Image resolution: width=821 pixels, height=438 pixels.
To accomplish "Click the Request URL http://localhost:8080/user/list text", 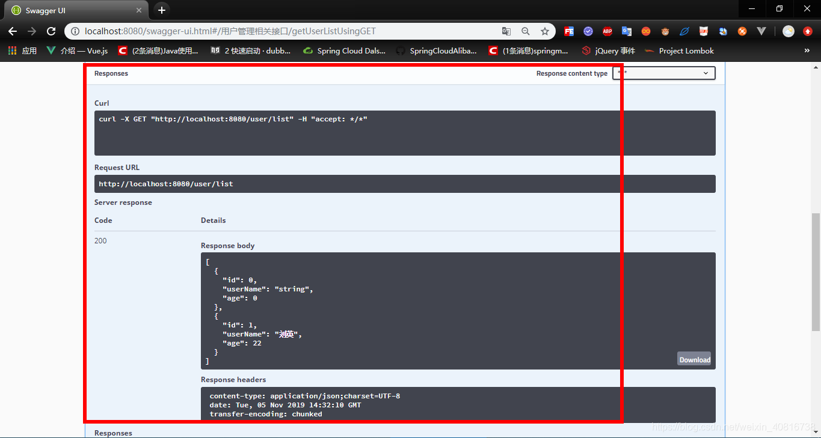I will point(166,184).
